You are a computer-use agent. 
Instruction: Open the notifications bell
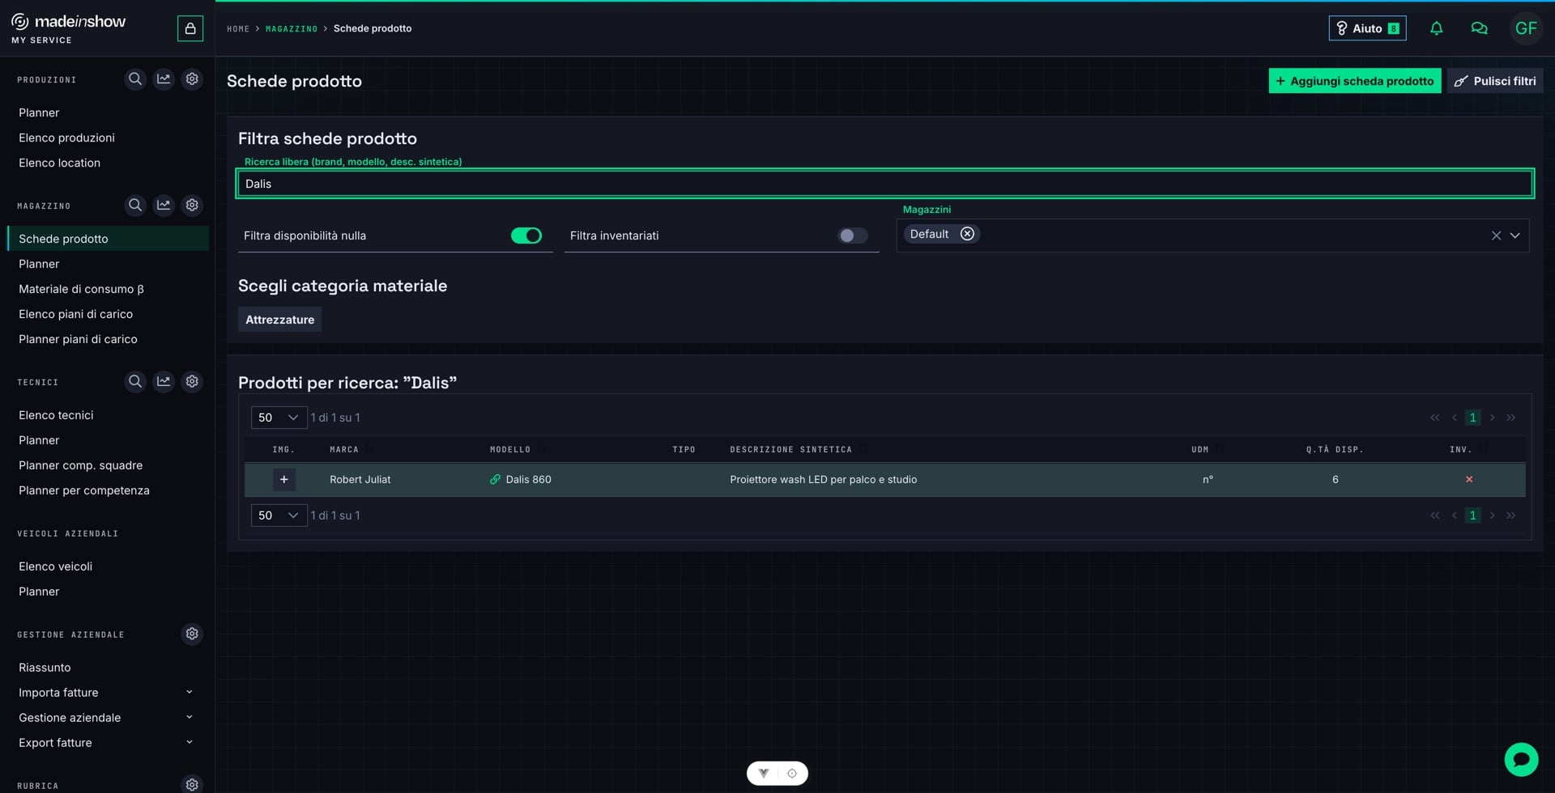click(x=1436, y=28)
